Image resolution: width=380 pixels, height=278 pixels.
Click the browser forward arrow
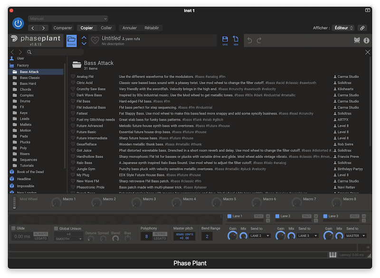tap(20, 52)
